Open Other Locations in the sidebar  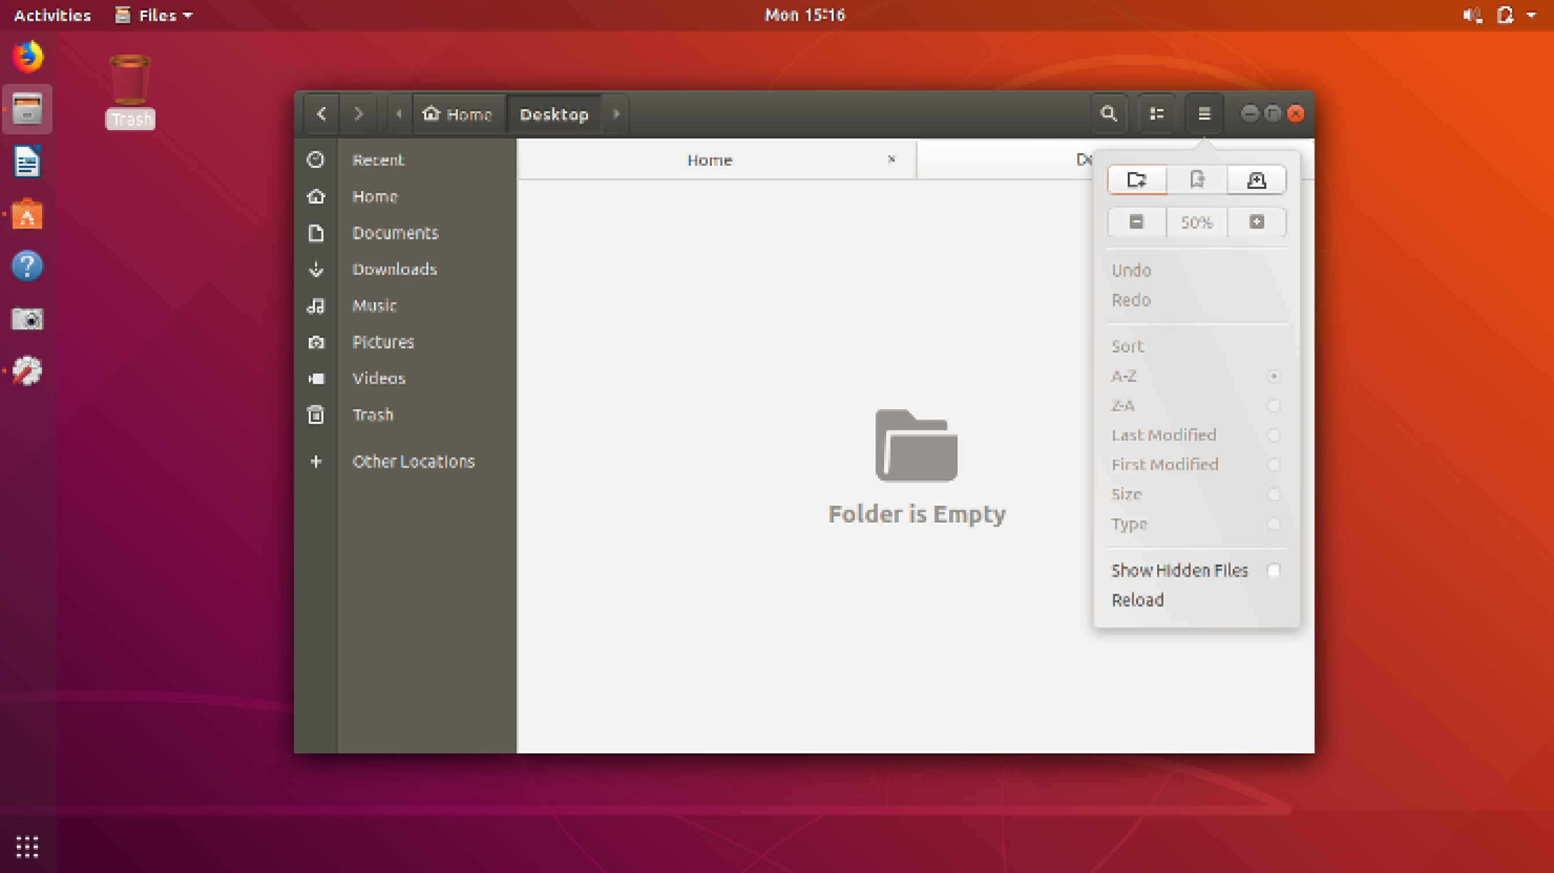tap(405, 461)
